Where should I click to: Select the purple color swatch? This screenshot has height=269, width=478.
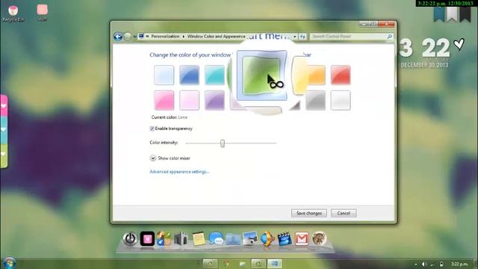214,100
